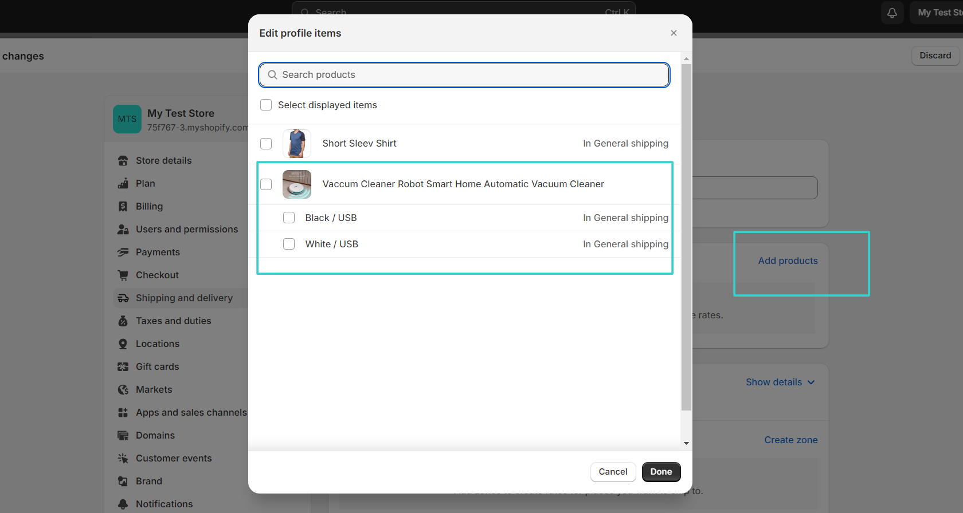Screen dimensions: 963x513
Task: Click the Apps and sales channels icon
Action: click(x=123, y=413)
